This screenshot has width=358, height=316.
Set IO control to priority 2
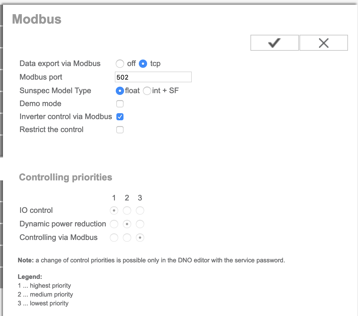click(127, 210)
